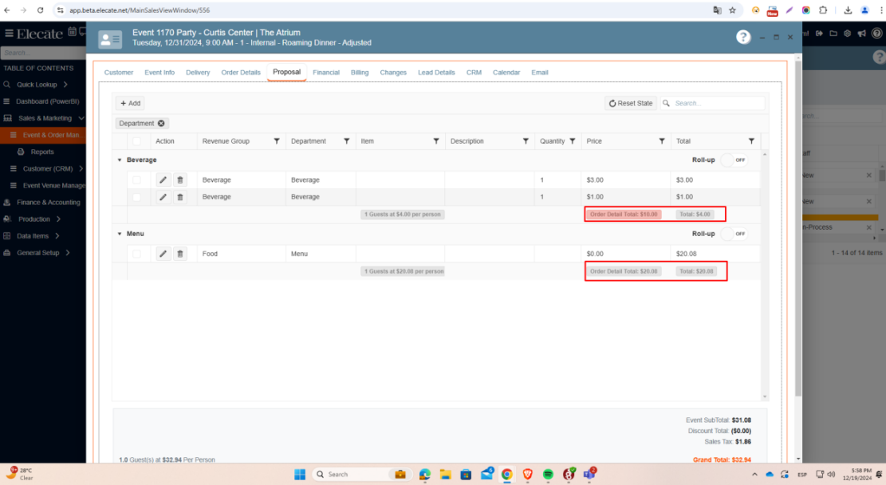Remove the Department grouping chip
The width and height of the screenshot is (886, 485).
click(x=162, y=123)
